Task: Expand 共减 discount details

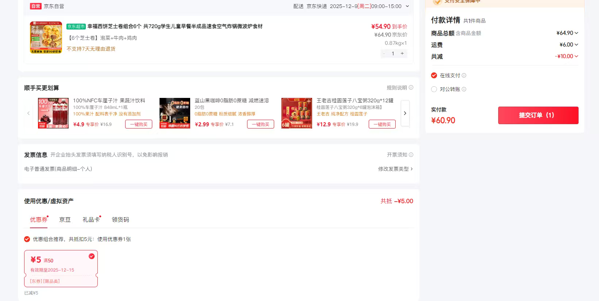Action: (576, 56)
